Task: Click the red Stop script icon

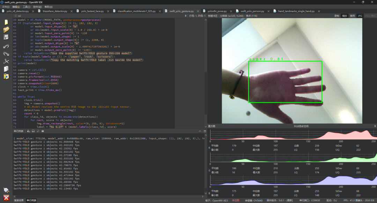Action: tap(6, 198)
